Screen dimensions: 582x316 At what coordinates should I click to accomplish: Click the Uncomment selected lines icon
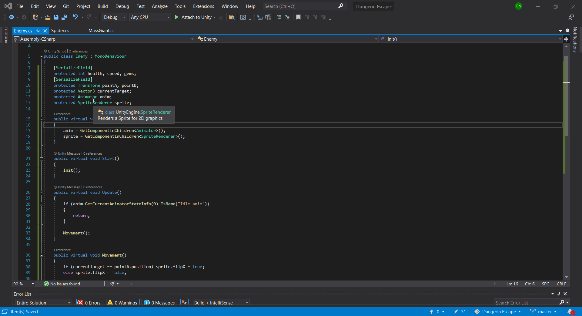[x=287, y=17]
